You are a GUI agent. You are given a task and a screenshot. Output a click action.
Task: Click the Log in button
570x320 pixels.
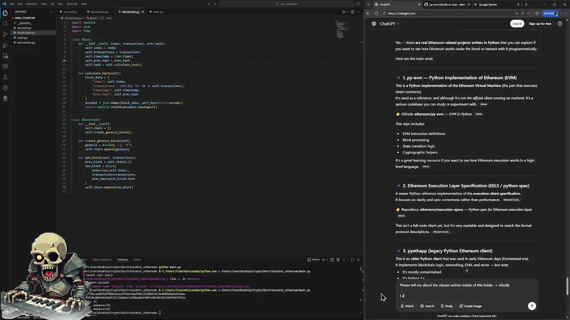pos(517,24)
